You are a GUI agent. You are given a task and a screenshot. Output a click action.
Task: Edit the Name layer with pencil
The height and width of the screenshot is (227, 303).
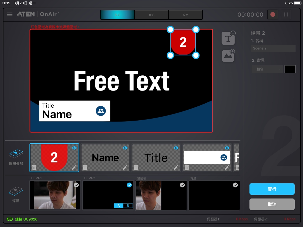[125, 167]
